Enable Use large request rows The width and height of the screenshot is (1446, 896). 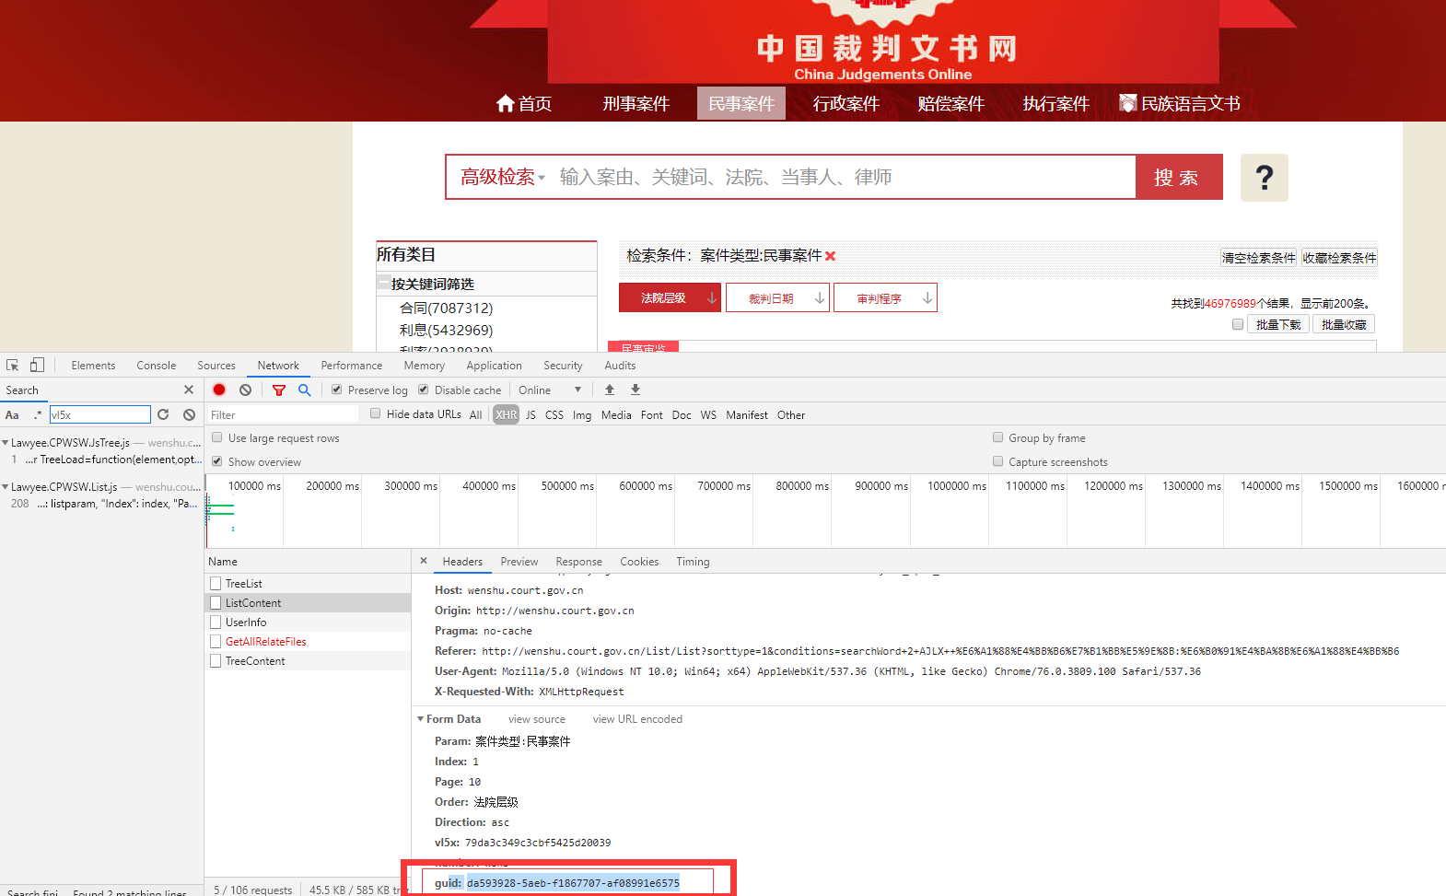pos(217,437)
